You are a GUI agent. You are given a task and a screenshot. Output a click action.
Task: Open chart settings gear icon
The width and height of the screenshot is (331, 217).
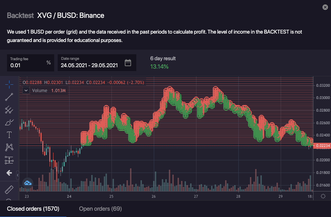(x=323, y=196)
